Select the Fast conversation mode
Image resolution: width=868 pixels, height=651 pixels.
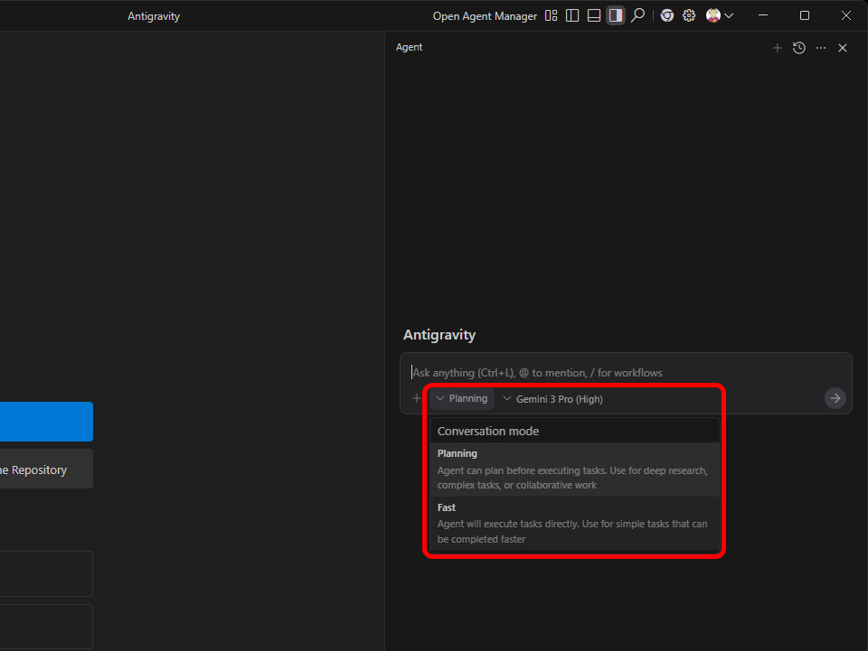point(575,523)
